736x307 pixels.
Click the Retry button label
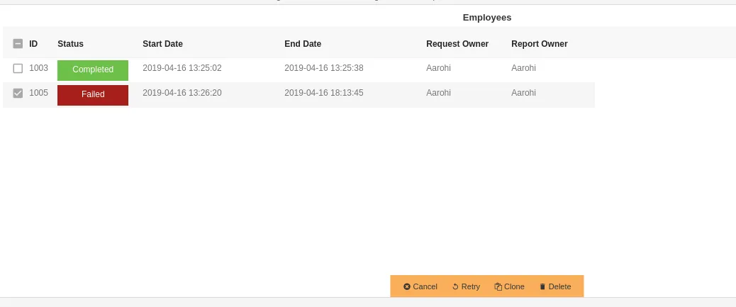[471, 286]
